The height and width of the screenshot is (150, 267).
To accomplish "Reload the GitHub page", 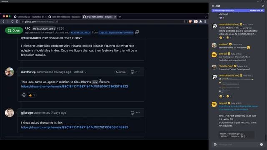I will coord(12,22).
